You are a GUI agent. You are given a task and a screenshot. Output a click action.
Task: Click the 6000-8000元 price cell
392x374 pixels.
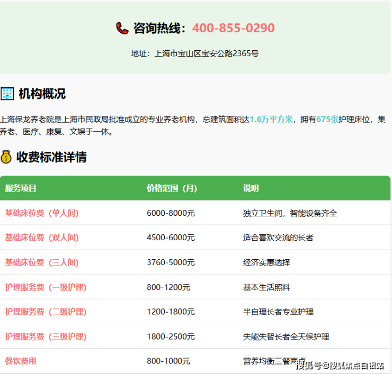point(171,213)
